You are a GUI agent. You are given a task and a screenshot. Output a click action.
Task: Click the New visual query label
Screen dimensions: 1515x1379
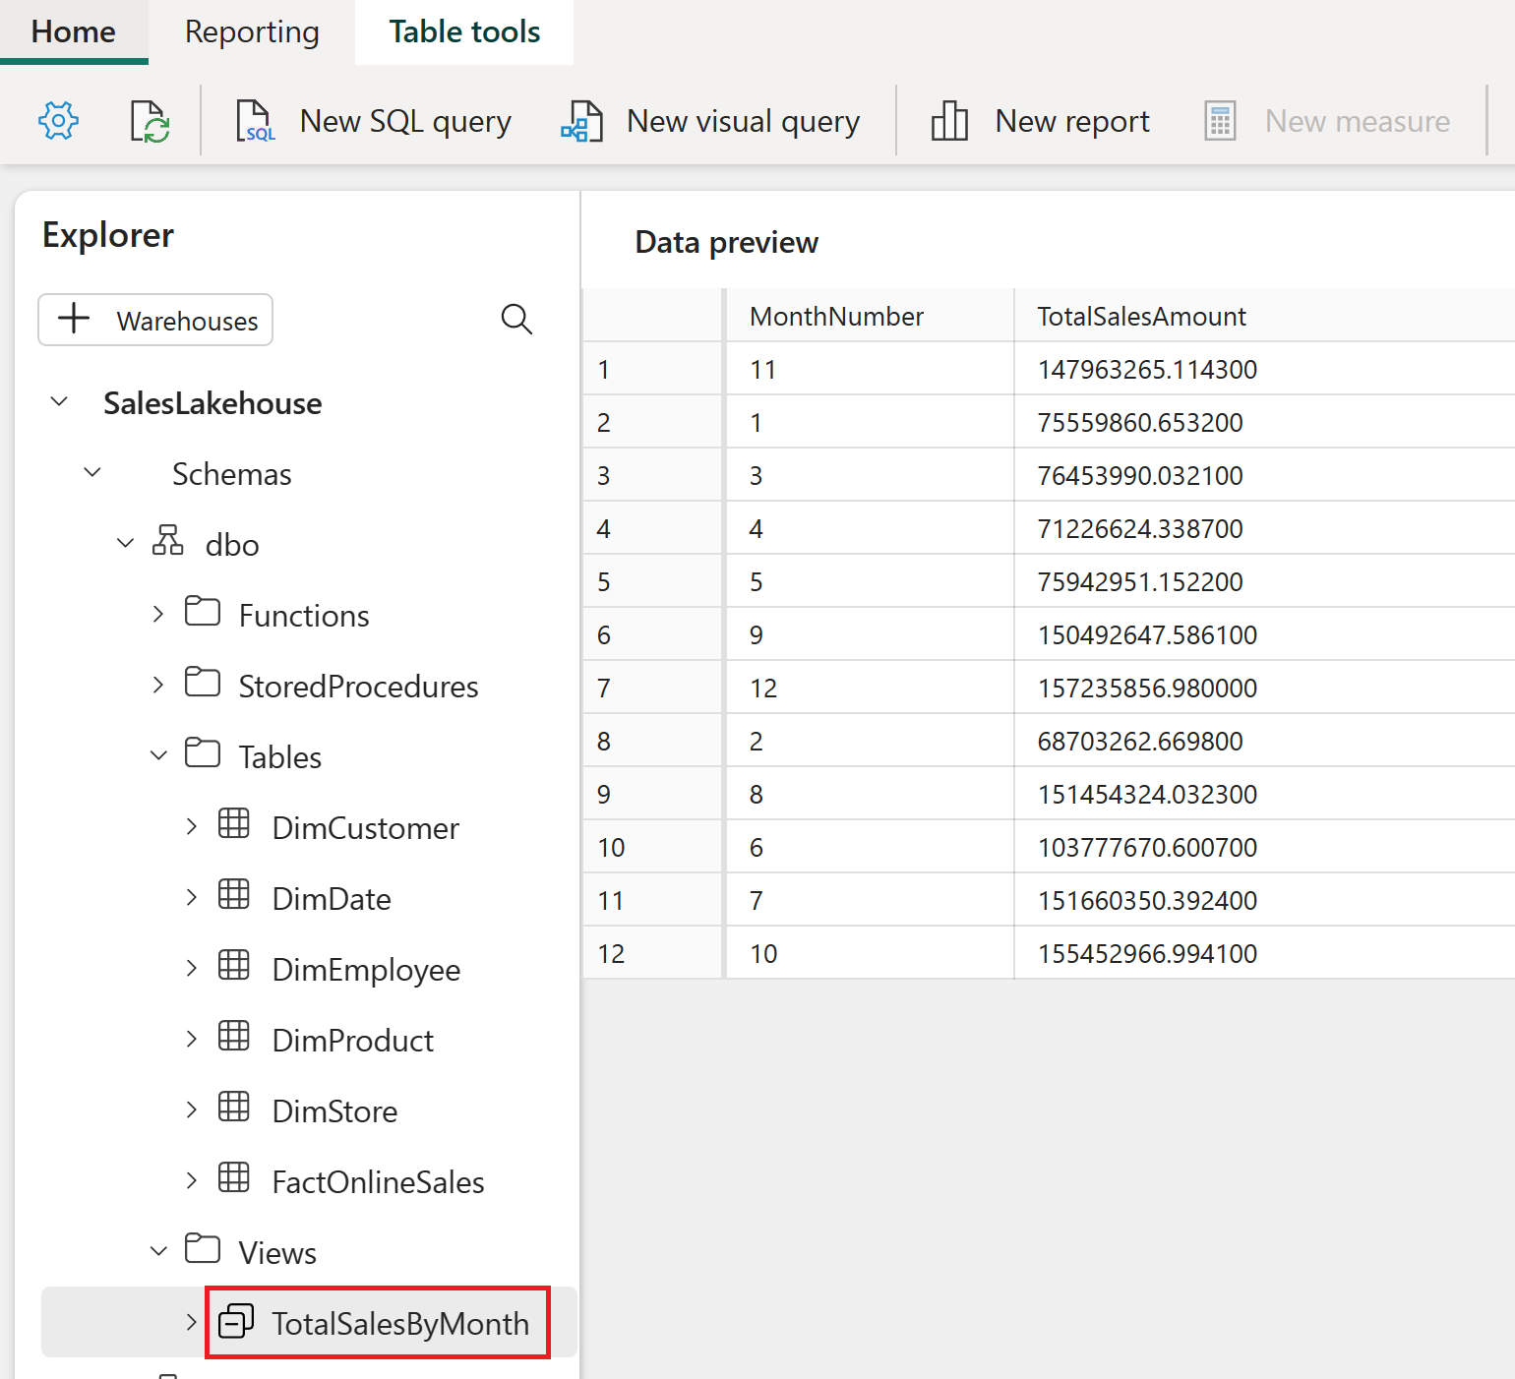(x=744, y=121)
